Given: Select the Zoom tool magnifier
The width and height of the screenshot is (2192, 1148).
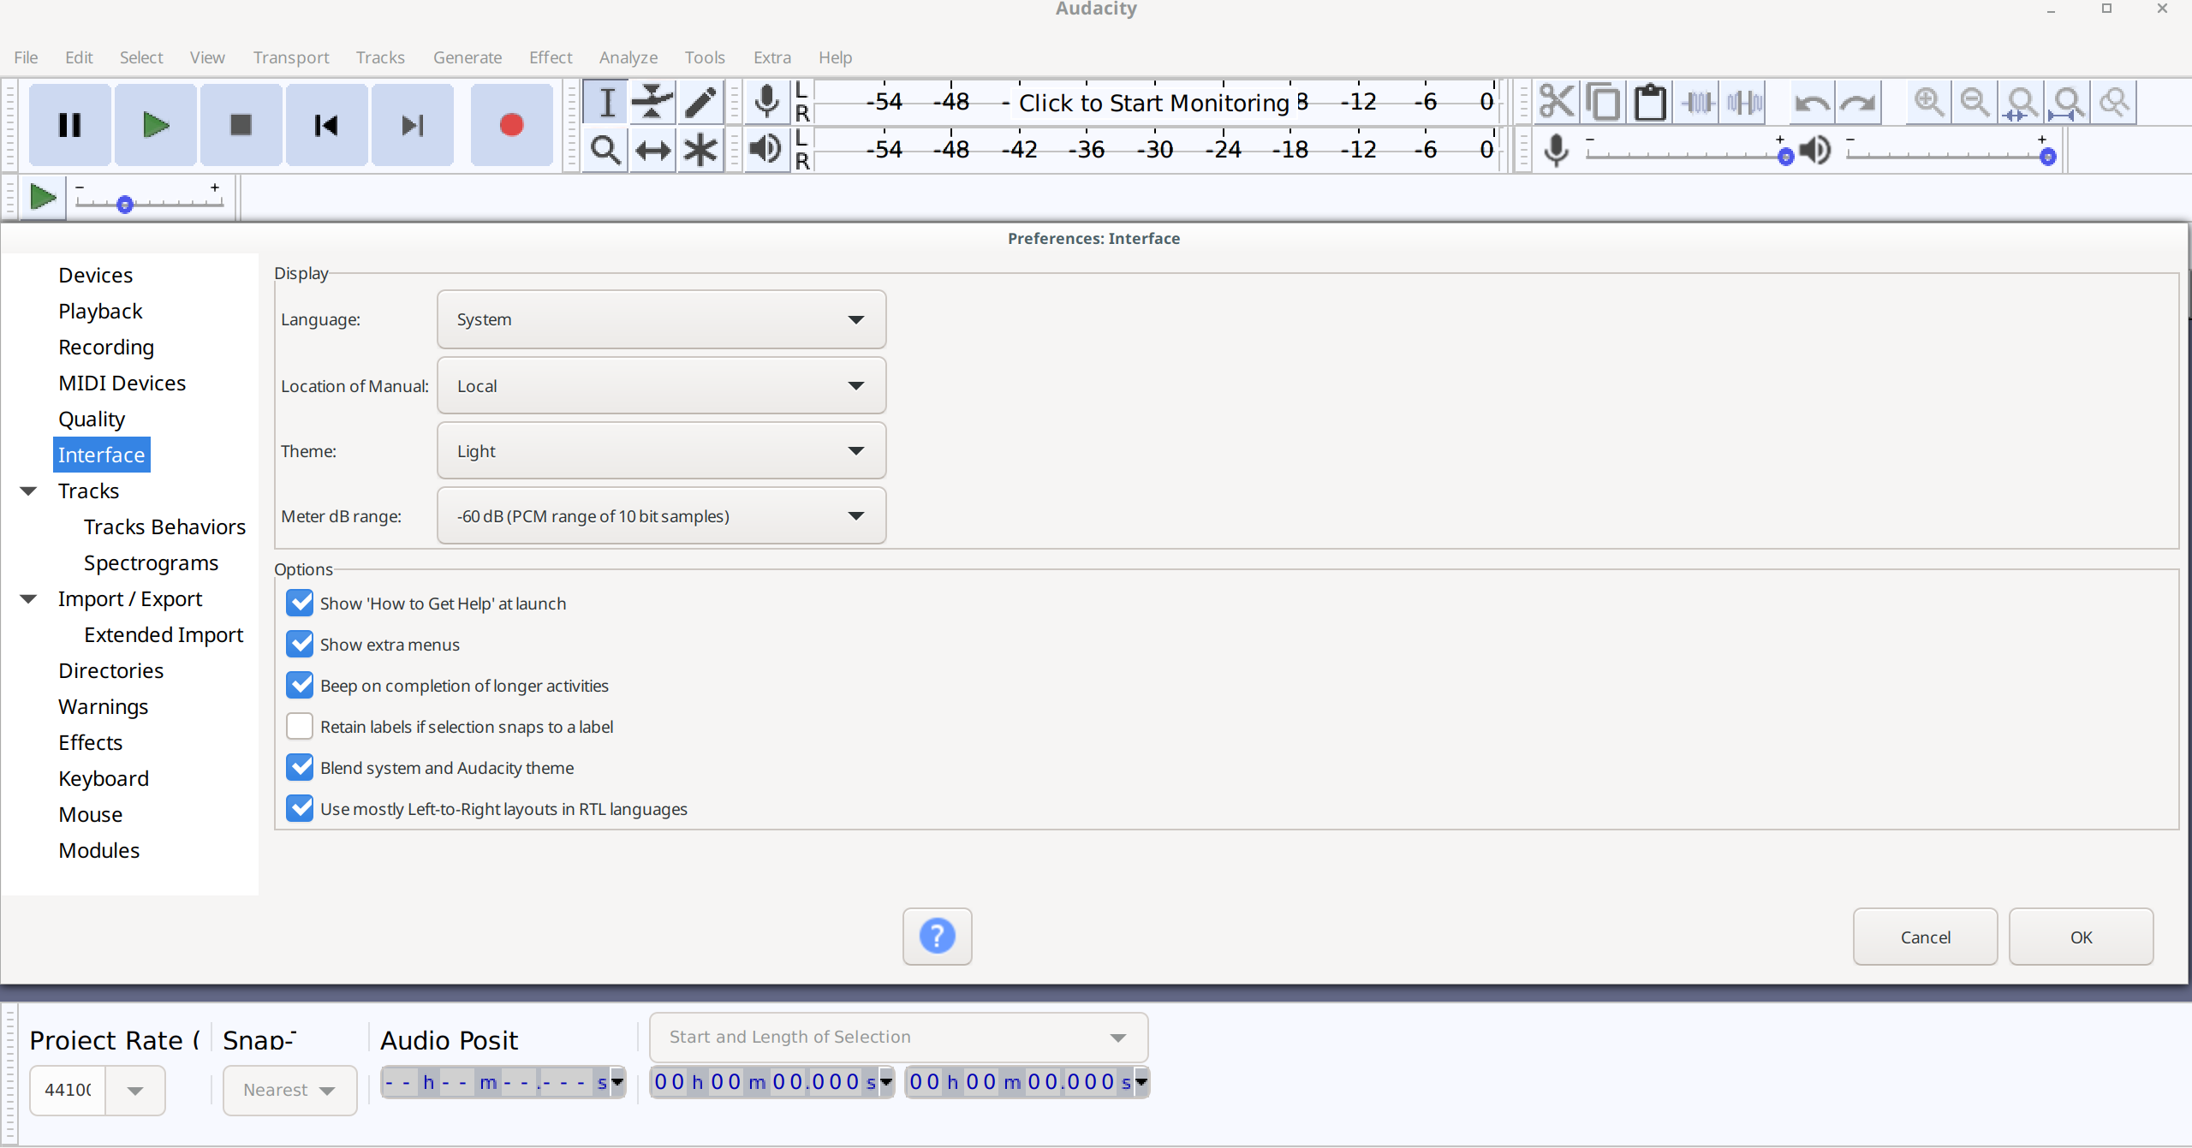Looking at the screenshot, I should (605, 150).
